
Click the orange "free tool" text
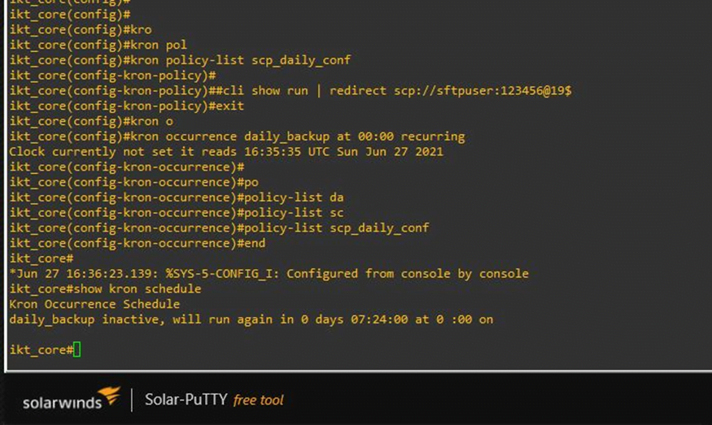pyautogui.click(x=258, y=400)
